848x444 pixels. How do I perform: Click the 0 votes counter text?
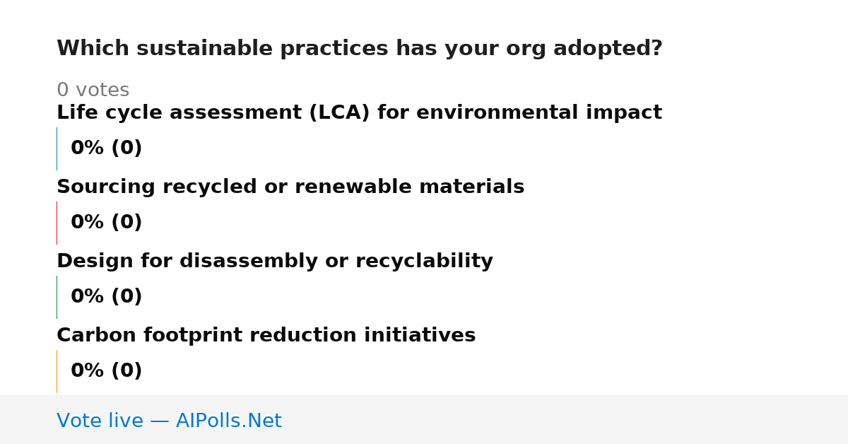tap(93, 90)
